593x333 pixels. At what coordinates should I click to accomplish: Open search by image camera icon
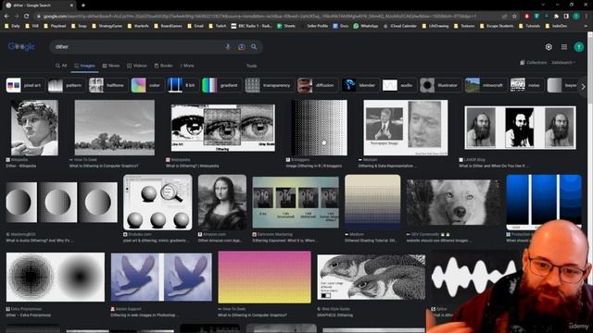(241, 47)
